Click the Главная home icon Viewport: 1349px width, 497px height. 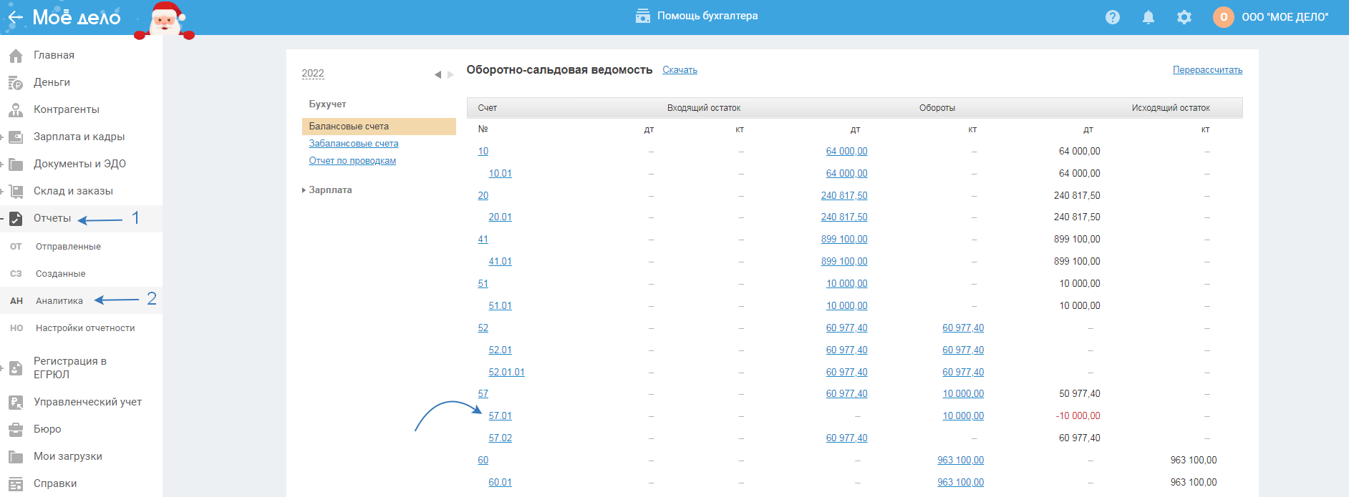(x=16, y=56)
